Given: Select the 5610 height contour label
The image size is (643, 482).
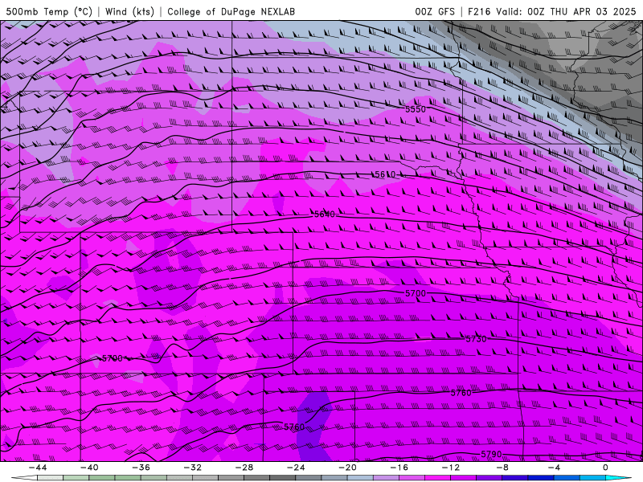Looking at the screenshot, I should [386, 174].
